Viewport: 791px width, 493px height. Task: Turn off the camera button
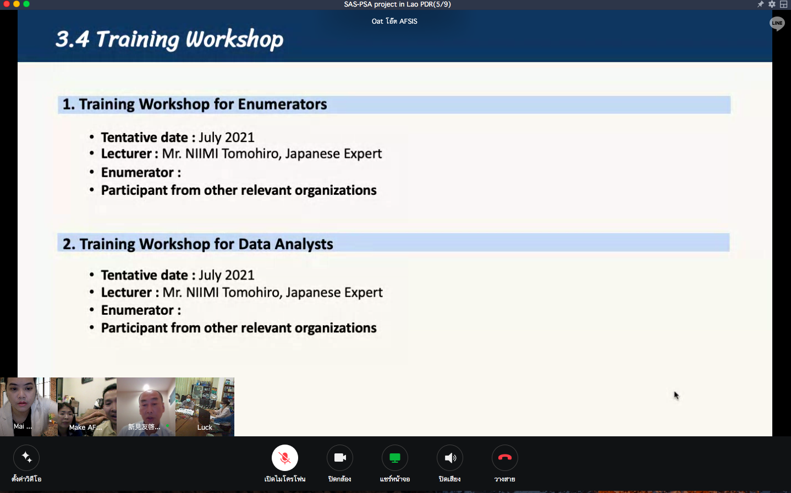(340, 458)
